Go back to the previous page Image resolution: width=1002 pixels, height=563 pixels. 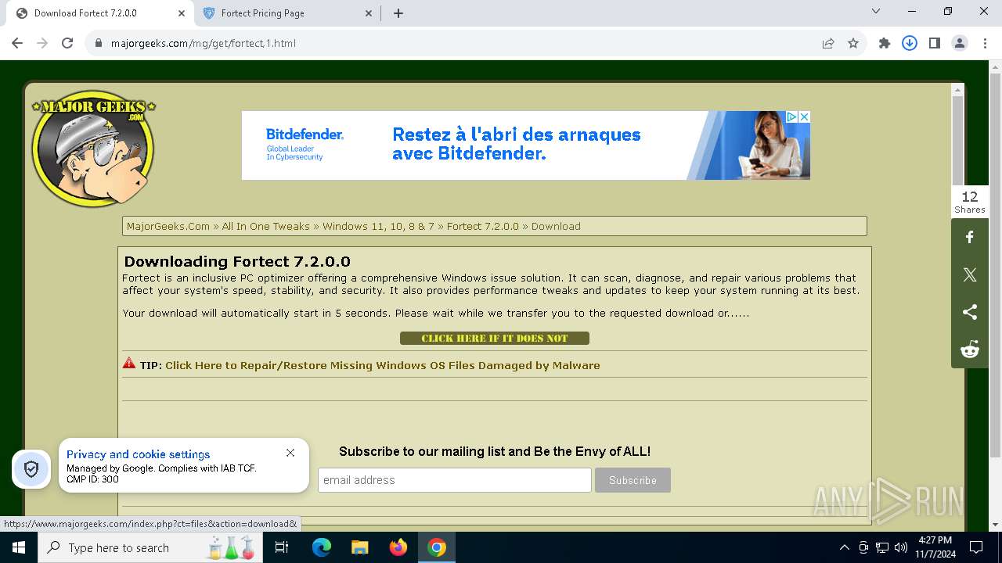(x=17, y=43)
